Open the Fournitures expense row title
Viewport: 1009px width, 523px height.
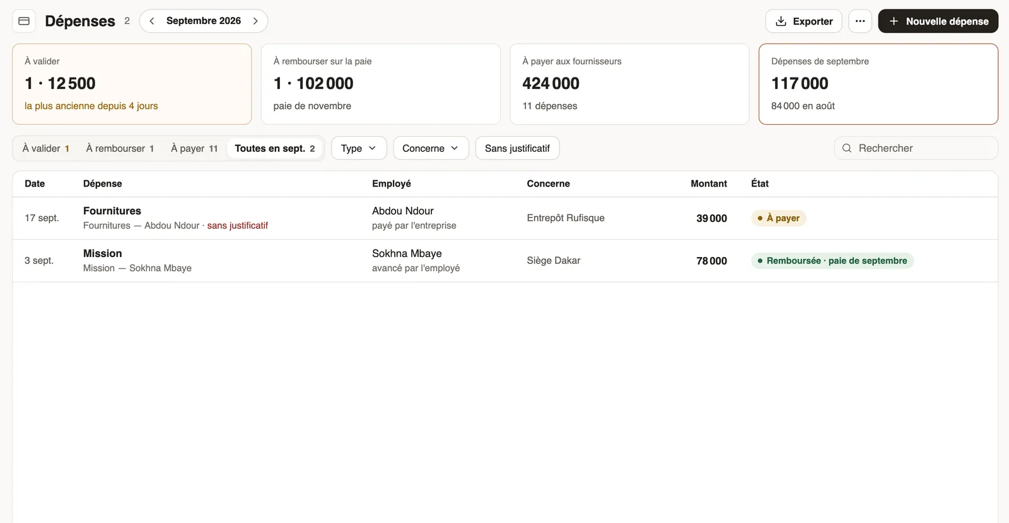click(x=112, y=210)
